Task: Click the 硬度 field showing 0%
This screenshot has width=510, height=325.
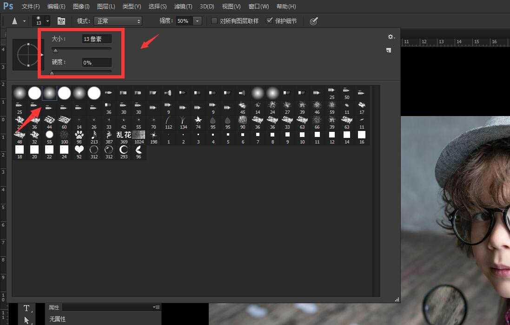Action: point(97,62)
